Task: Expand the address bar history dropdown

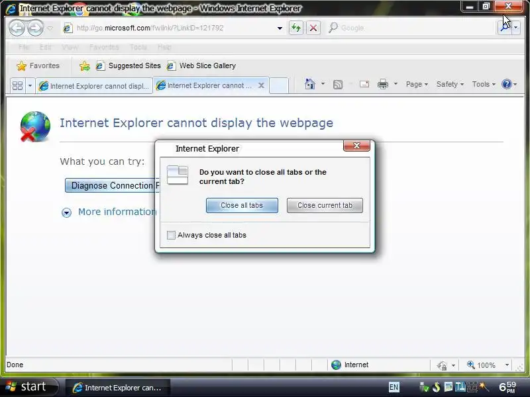Action: tap(280, 28)
